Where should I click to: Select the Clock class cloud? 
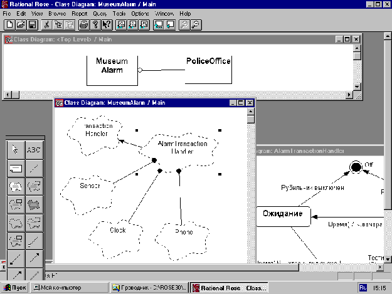click(118, 230)
